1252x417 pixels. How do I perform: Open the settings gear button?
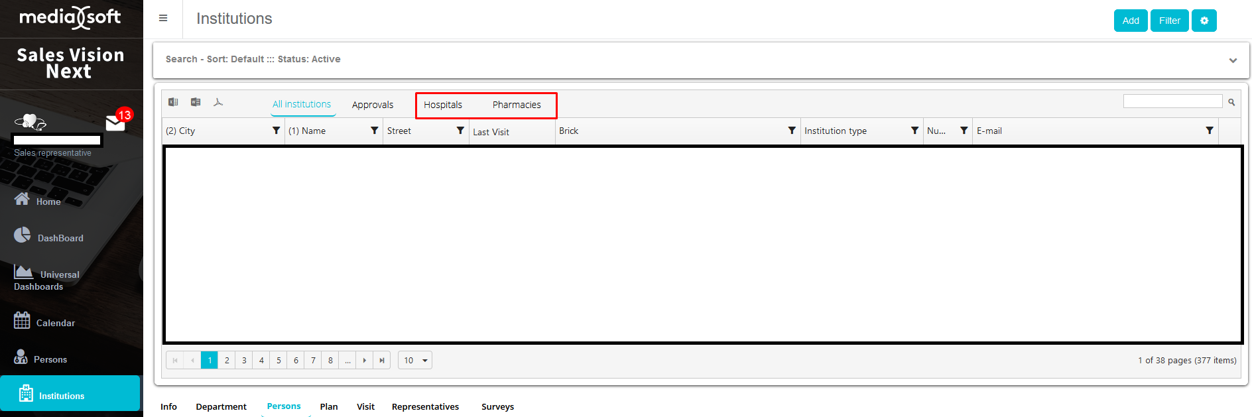coord(1204,21)
